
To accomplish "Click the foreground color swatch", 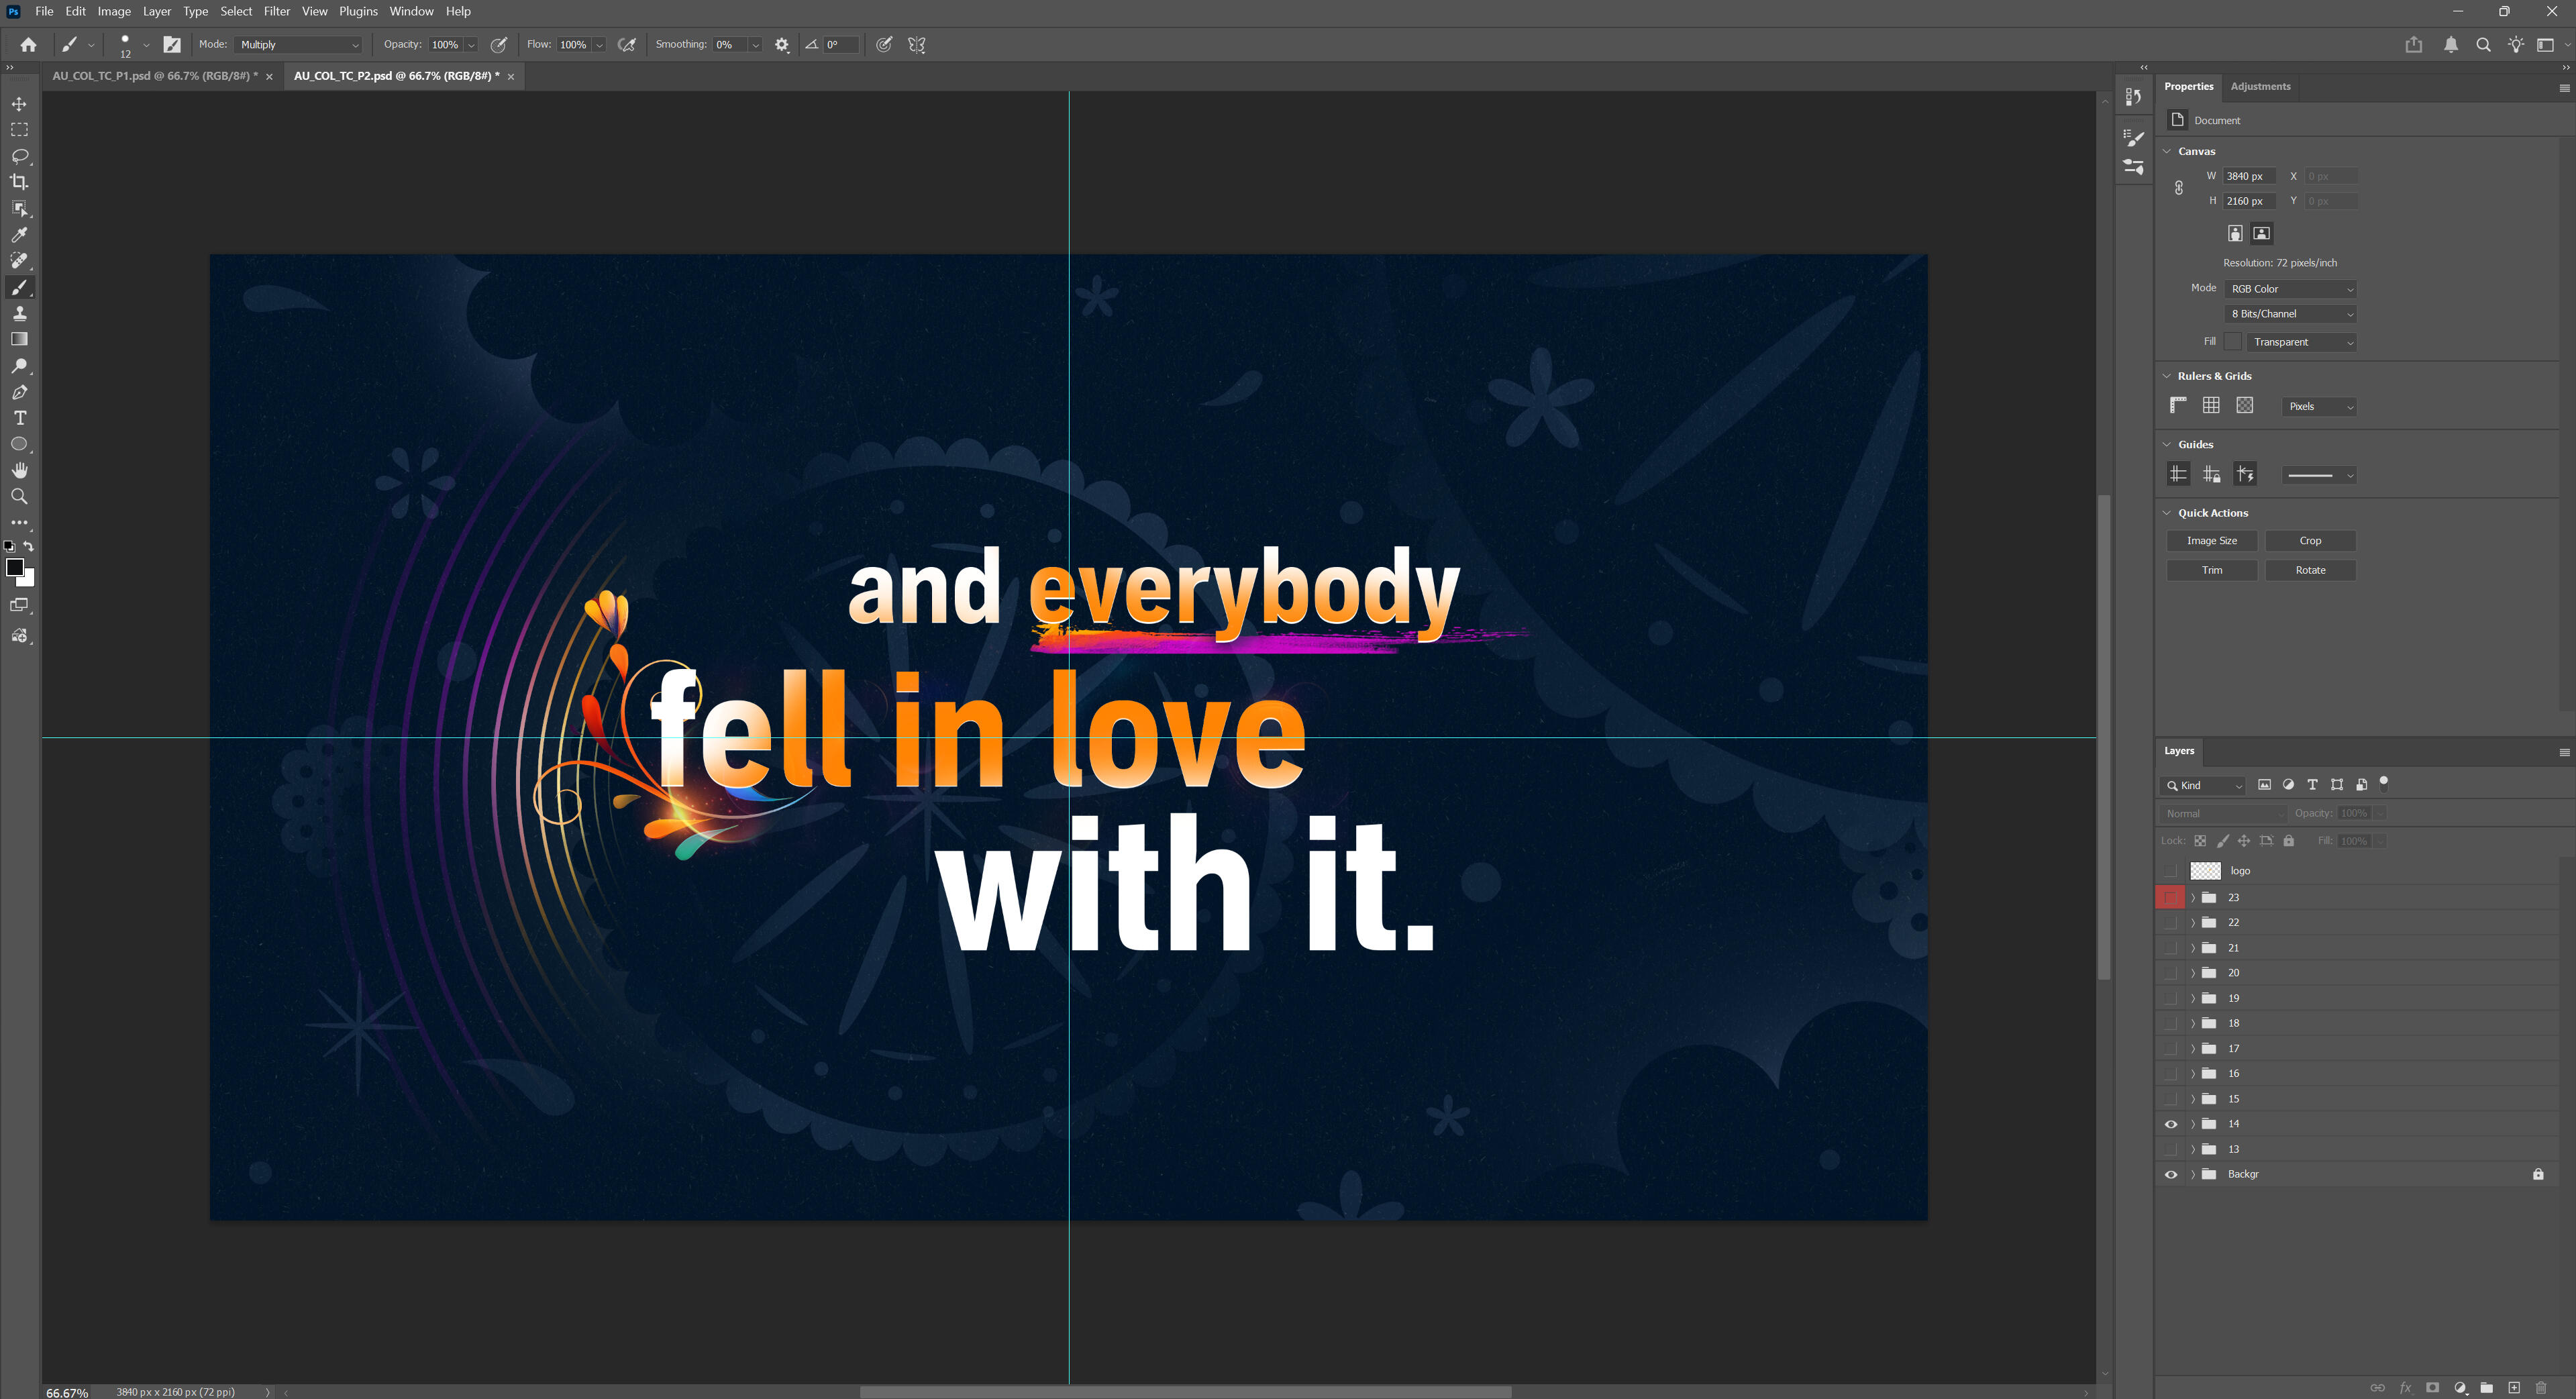I will point(14,568).
